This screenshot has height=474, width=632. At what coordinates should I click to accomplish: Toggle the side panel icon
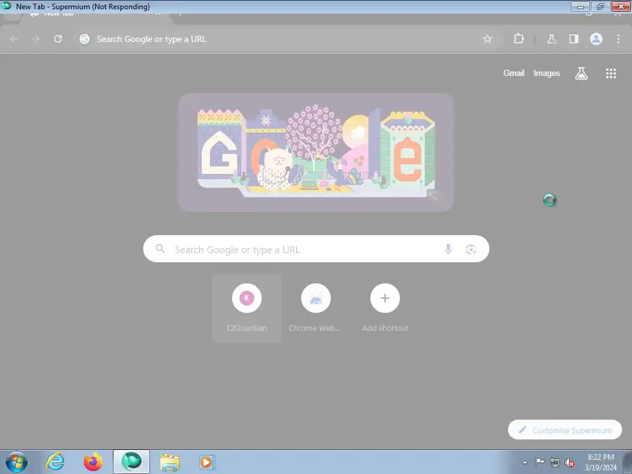[573, 39]
